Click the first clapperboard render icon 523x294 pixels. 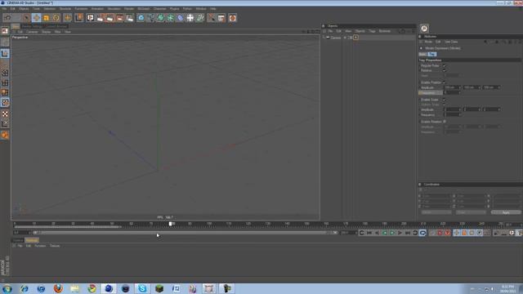pyautogui.click(x=91, y=18)
